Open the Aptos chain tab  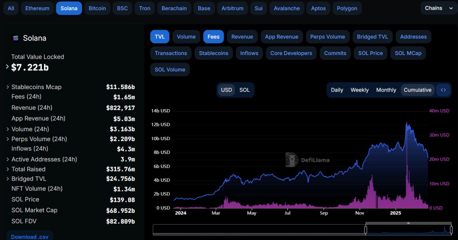tap(318, 8)
